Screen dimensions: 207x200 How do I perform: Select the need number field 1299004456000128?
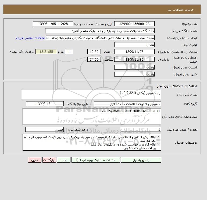tap(134, 24)
